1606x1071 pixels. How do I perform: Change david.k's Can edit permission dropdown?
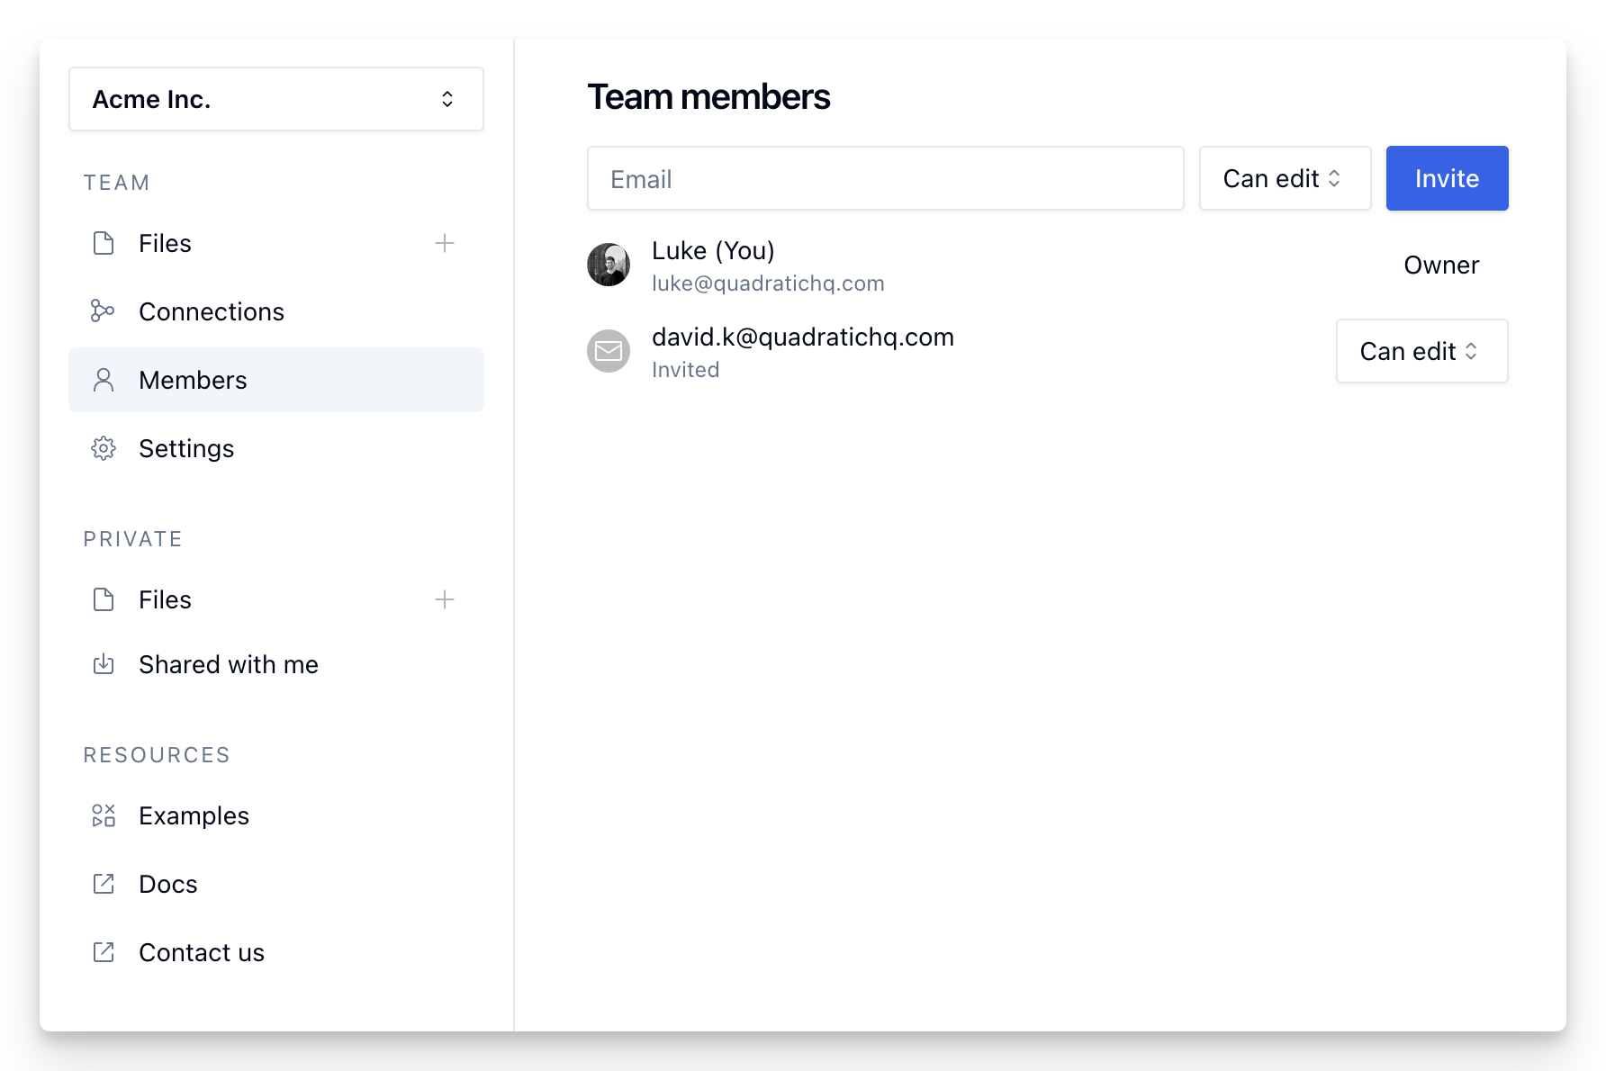pyautogui.click(x=1421, y=351)
